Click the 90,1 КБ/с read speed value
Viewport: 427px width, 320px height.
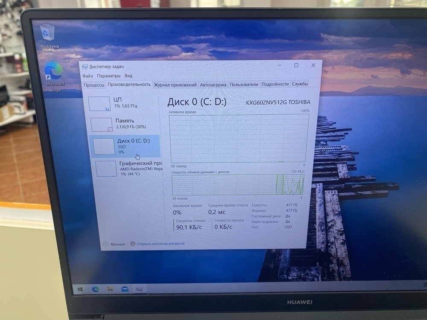point(189,227)
